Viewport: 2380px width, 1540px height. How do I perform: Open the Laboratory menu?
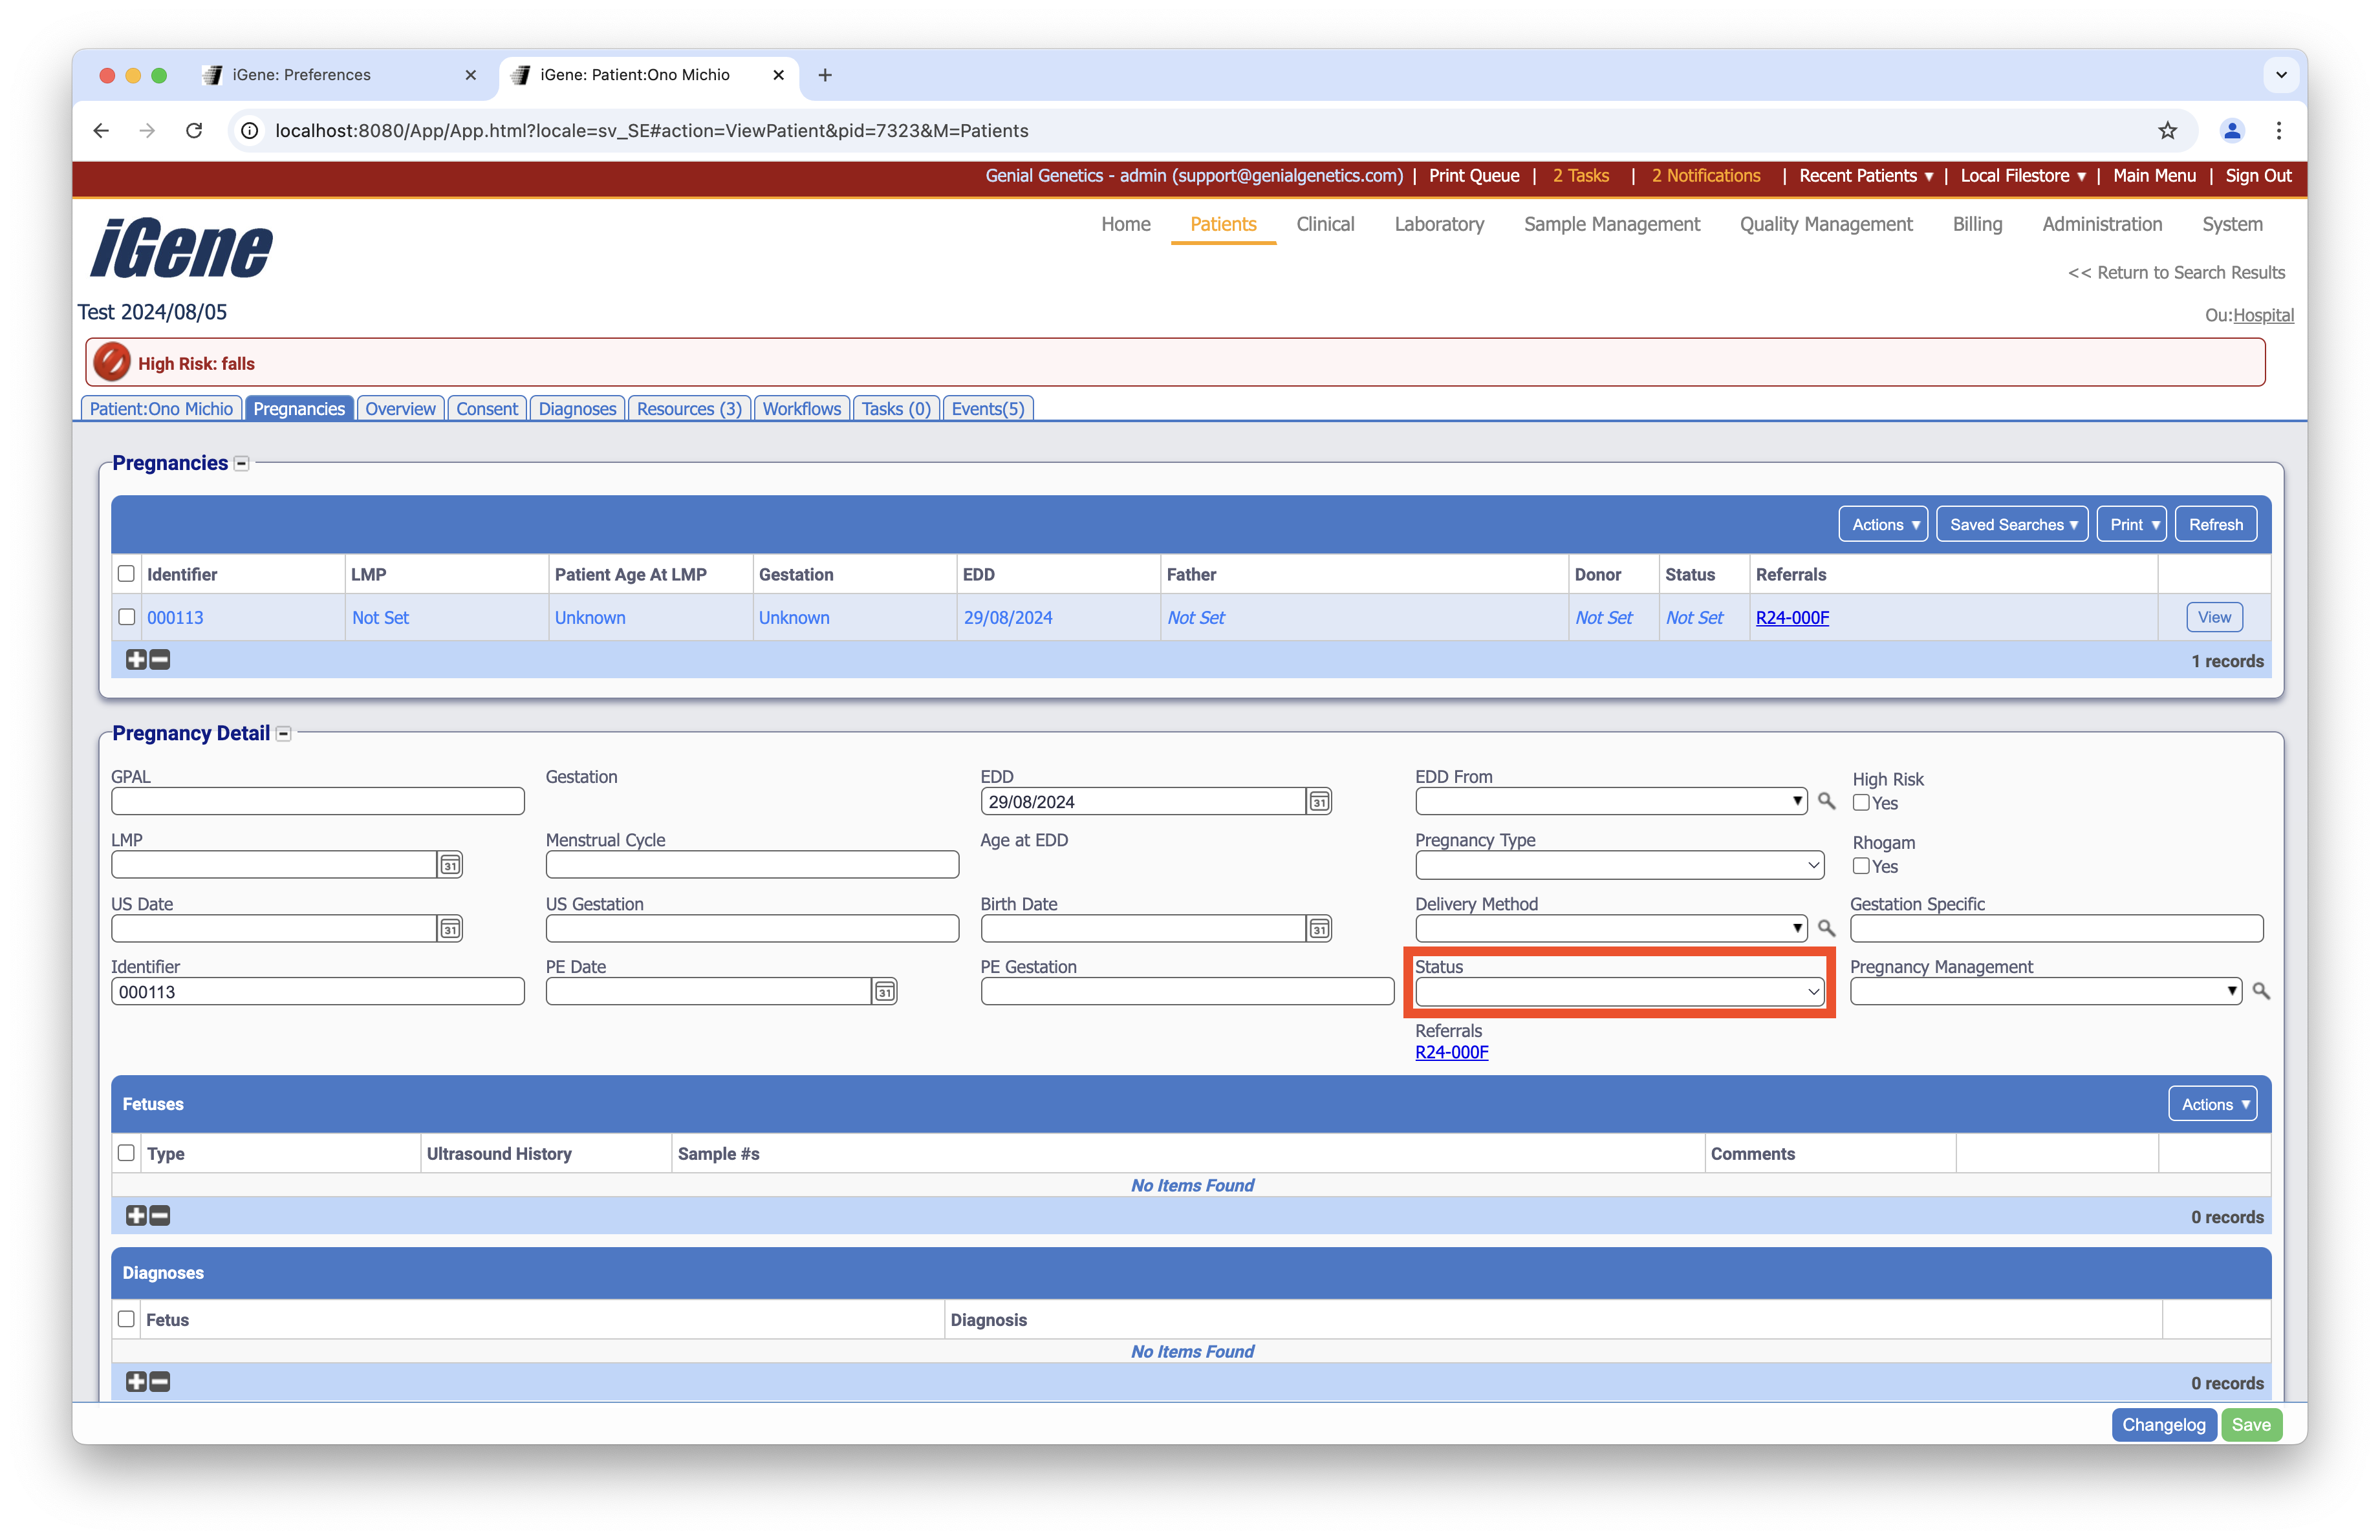(x=1438, y=225)
